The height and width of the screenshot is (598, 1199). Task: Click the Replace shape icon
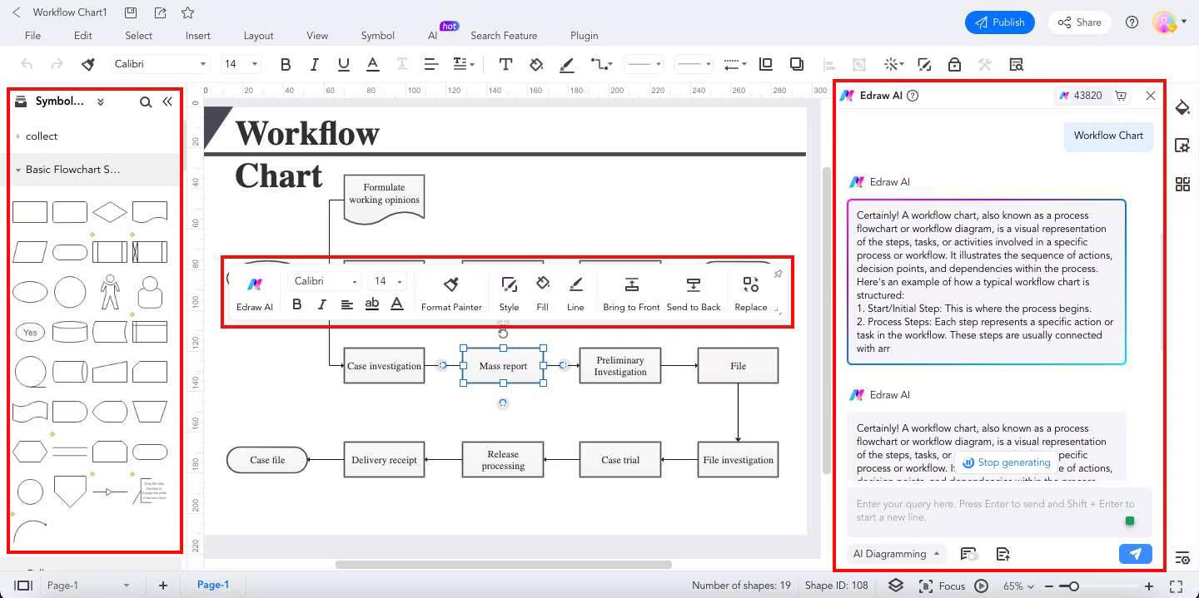tap(750, 285)
